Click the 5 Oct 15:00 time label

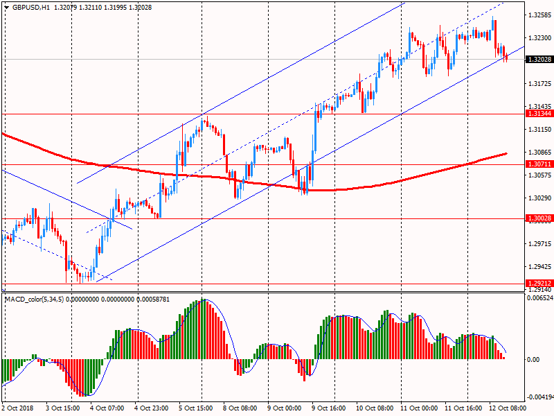pyautogui.click(x=196, y=408)
